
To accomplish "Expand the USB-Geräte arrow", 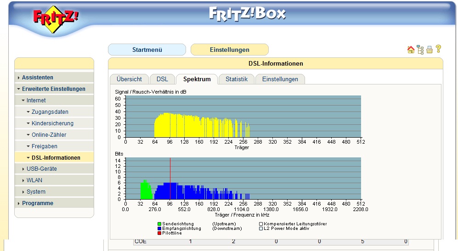I will coord(23,169).
